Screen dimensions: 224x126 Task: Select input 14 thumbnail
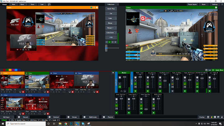coord(62,82)
